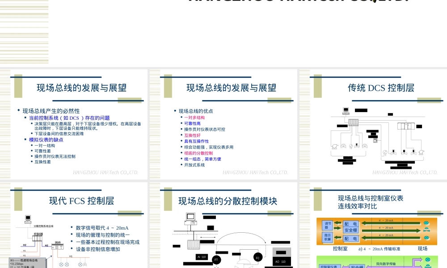
Task: Click the text 当前控制系统 (如 DCS) 存在的问题
Action: [69, 118]
